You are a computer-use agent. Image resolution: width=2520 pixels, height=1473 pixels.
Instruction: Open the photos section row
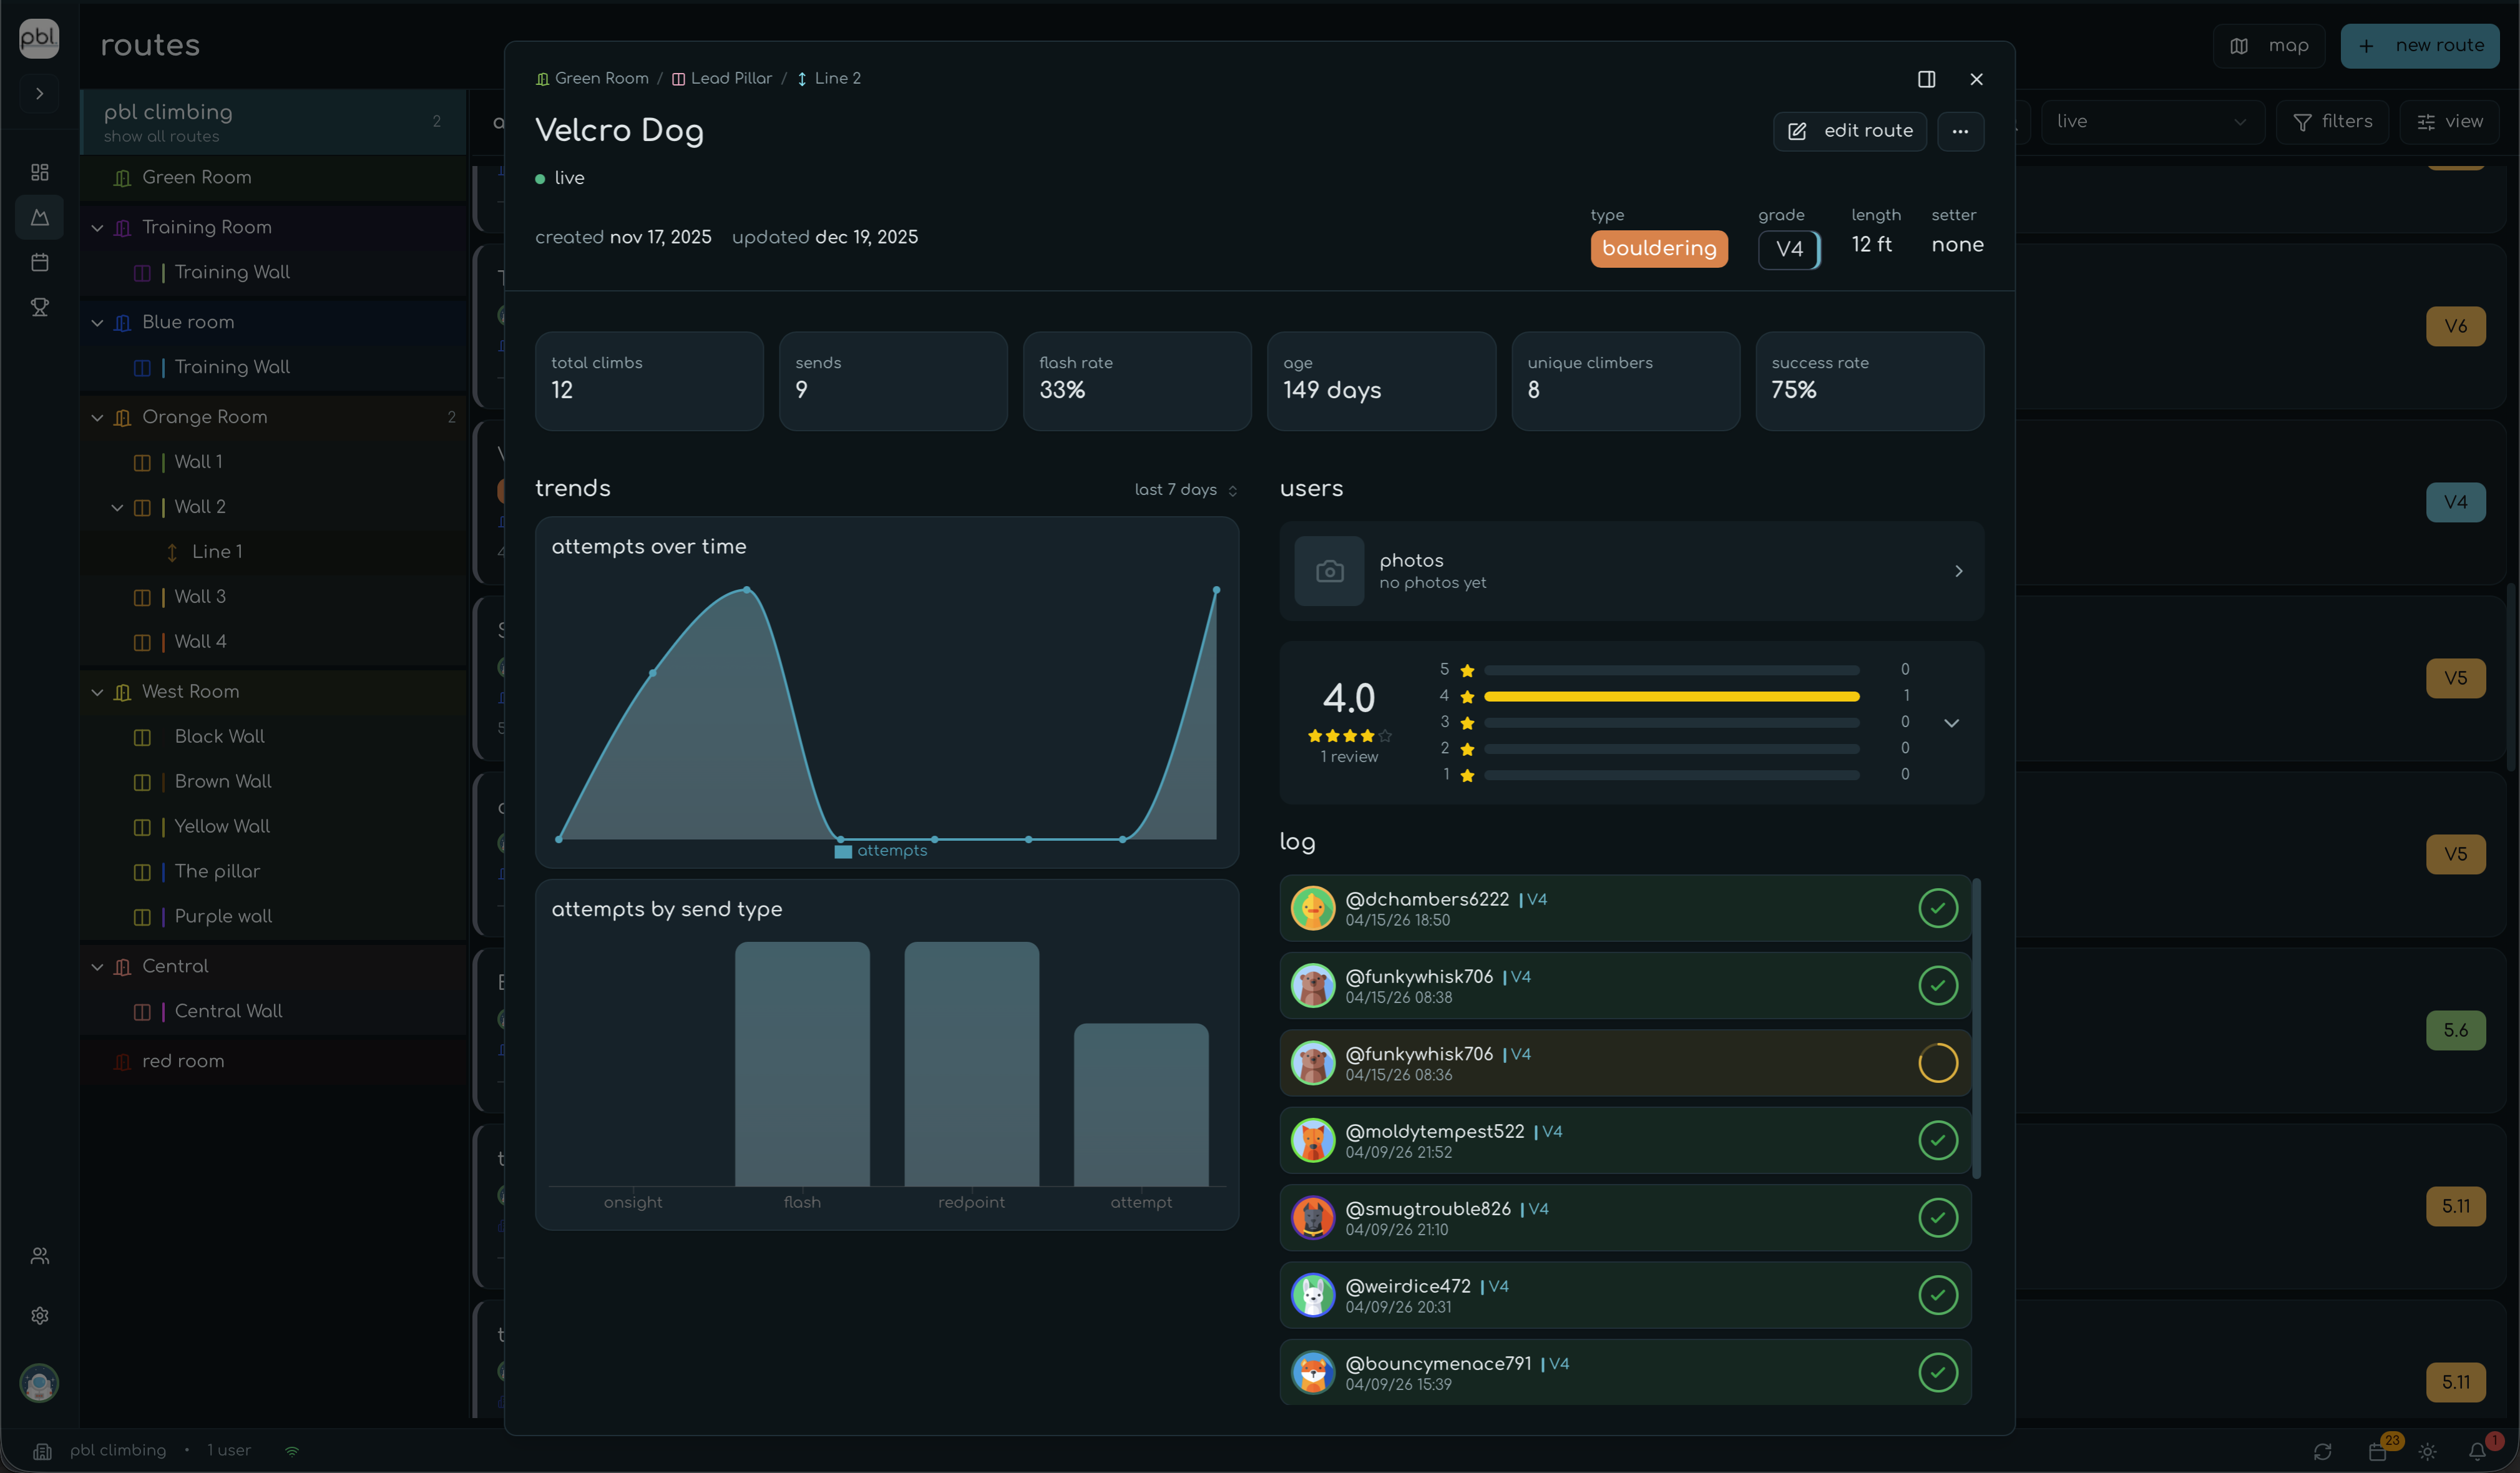pos(1631,571)
